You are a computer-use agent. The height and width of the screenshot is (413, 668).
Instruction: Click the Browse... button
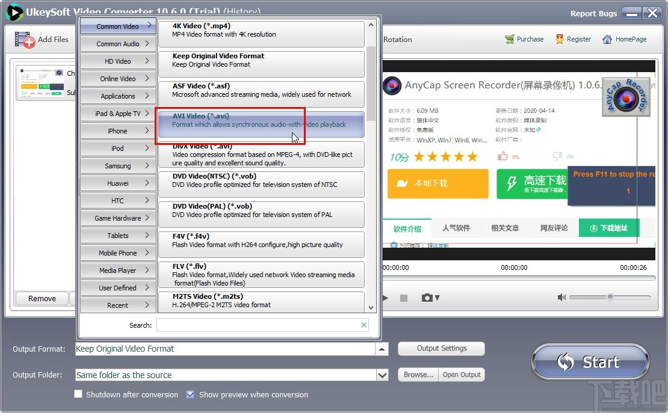coord(418,375)
